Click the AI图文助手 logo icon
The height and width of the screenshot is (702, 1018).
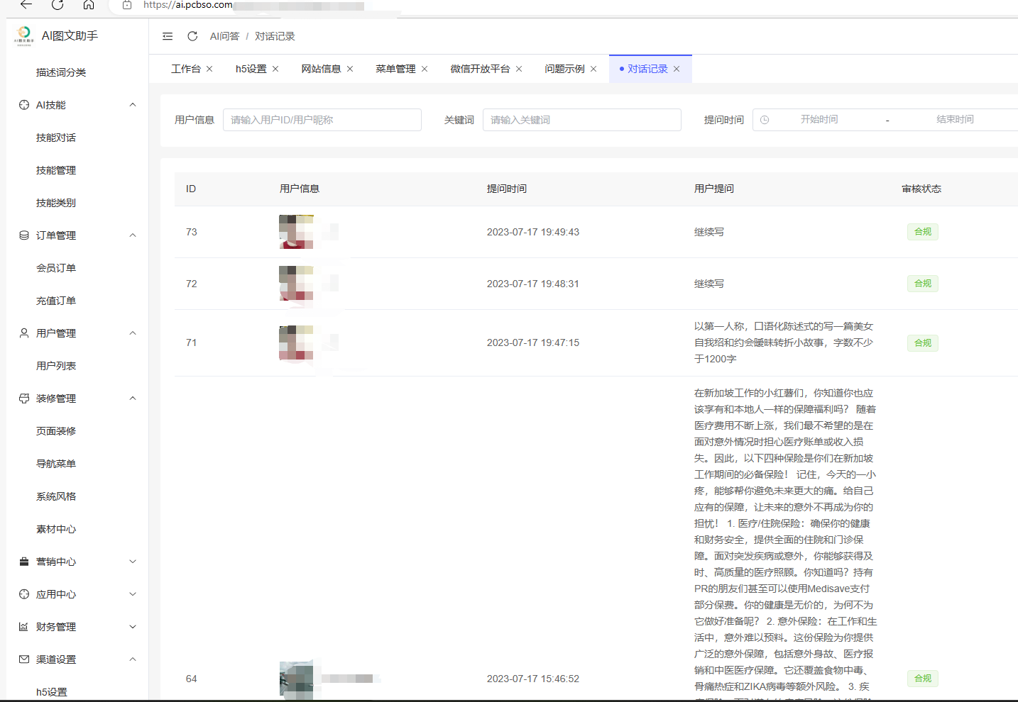(x=24, y=35)
